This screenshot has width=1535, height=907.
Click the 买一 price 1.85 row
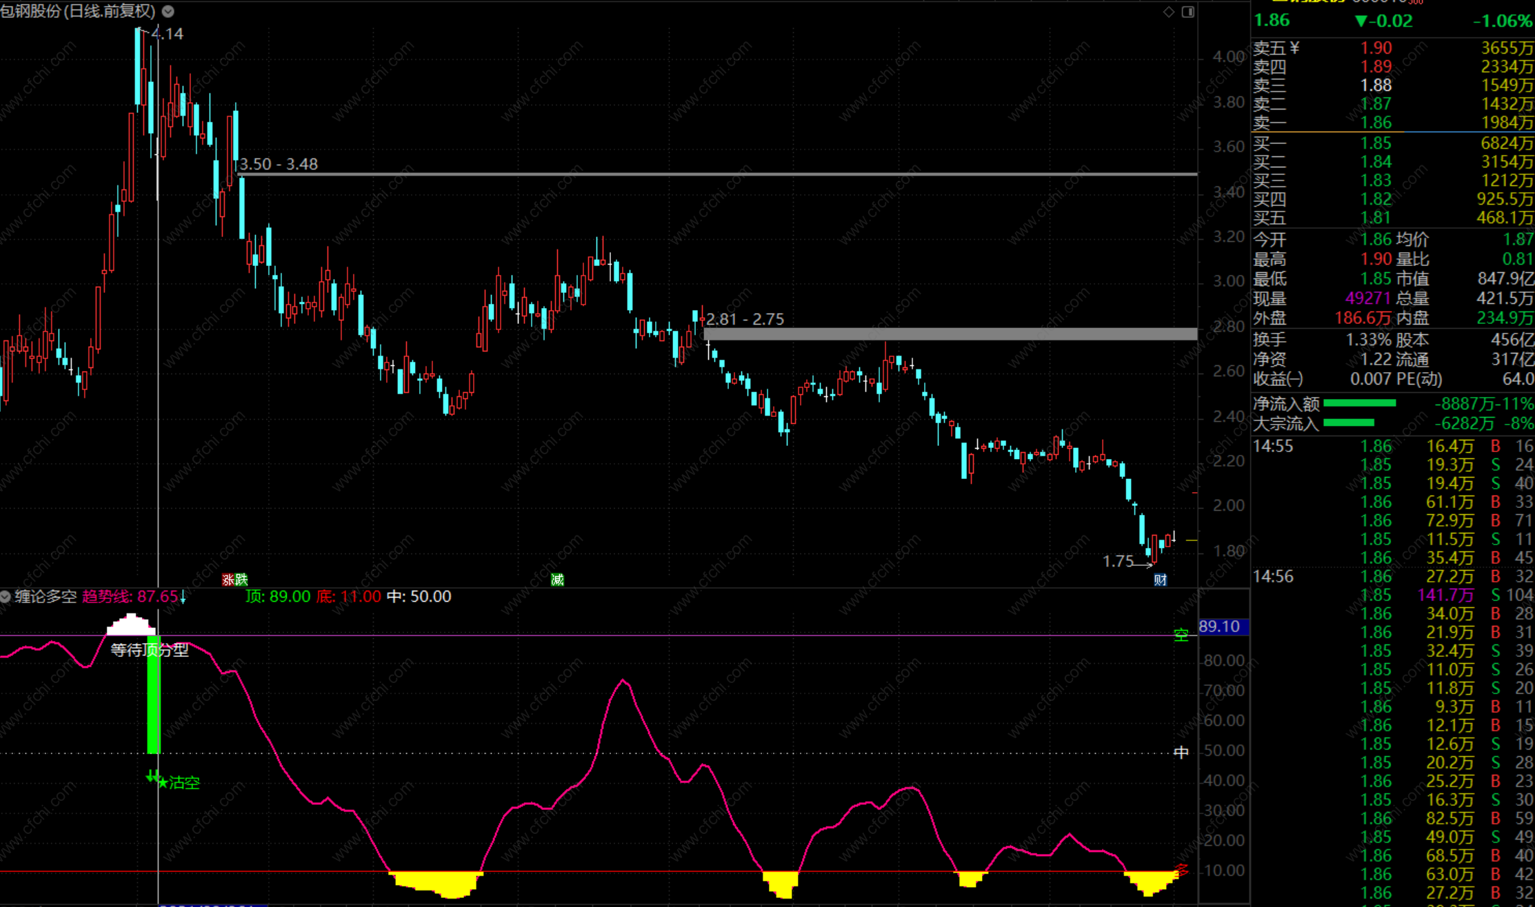tap(1376, 143)
